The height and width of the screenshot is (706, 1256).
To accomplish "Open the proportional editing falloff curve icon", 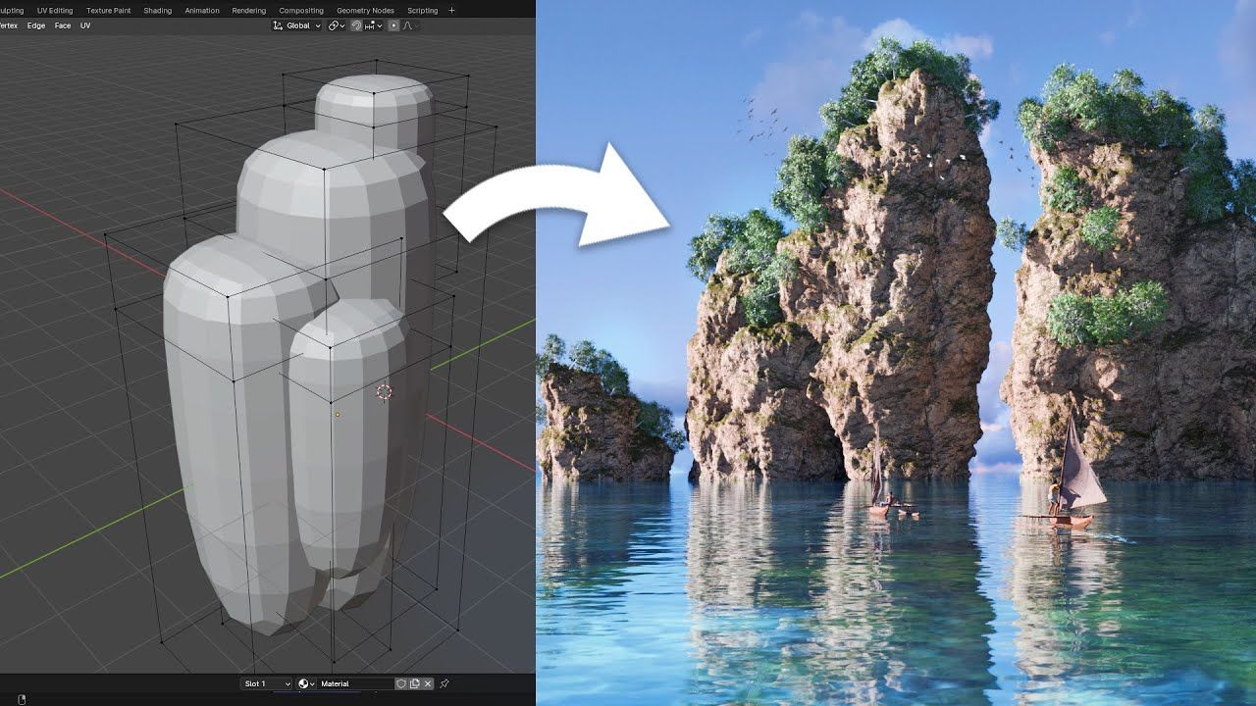I will pos(409,25).
